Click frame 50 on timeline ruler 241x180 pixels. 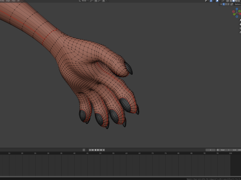click(100, 153)
